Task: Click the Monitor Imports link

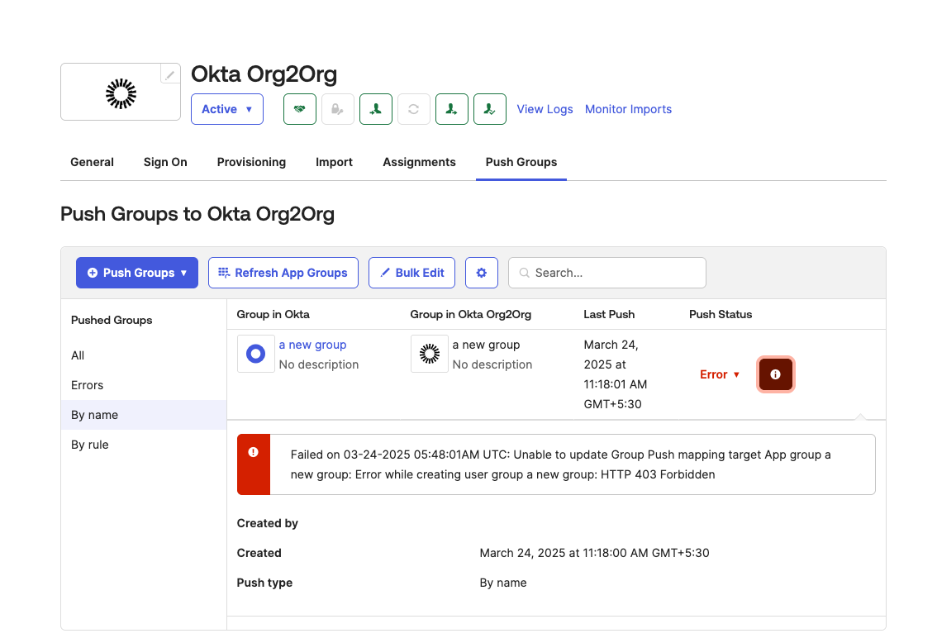Action: [628, 109]
